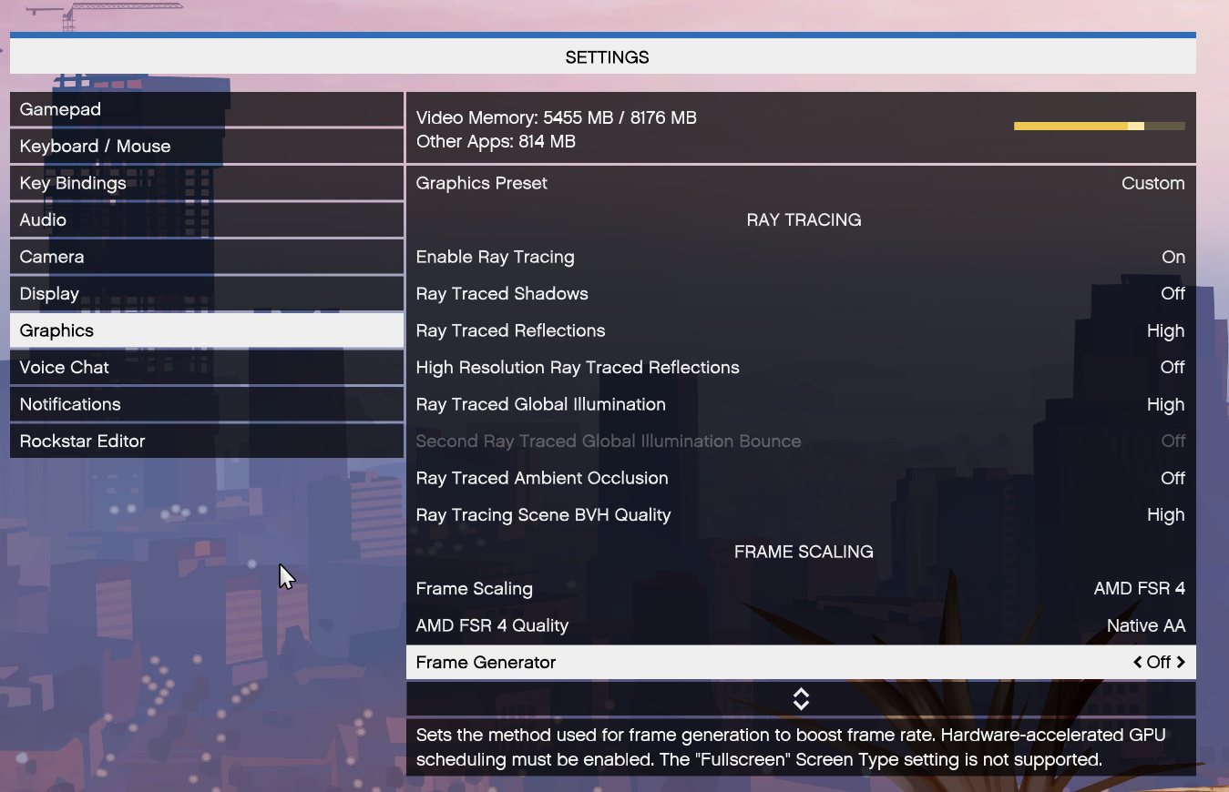The width and height of the screenshot is (1229, 792).
Task: Click the video memory usage bar
Action: point(1100,126)
